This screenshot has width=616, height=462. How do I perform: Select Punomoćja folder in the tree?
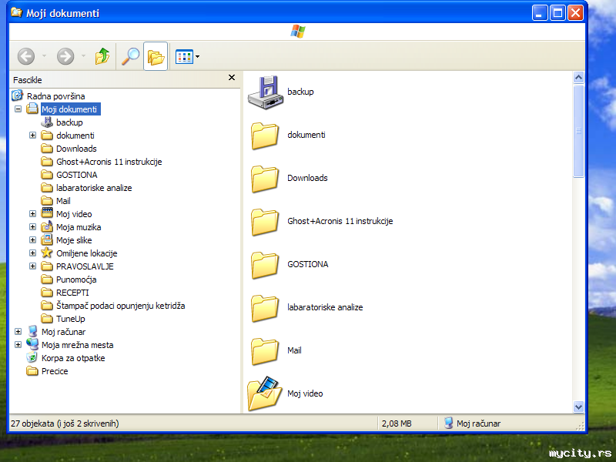76,280
